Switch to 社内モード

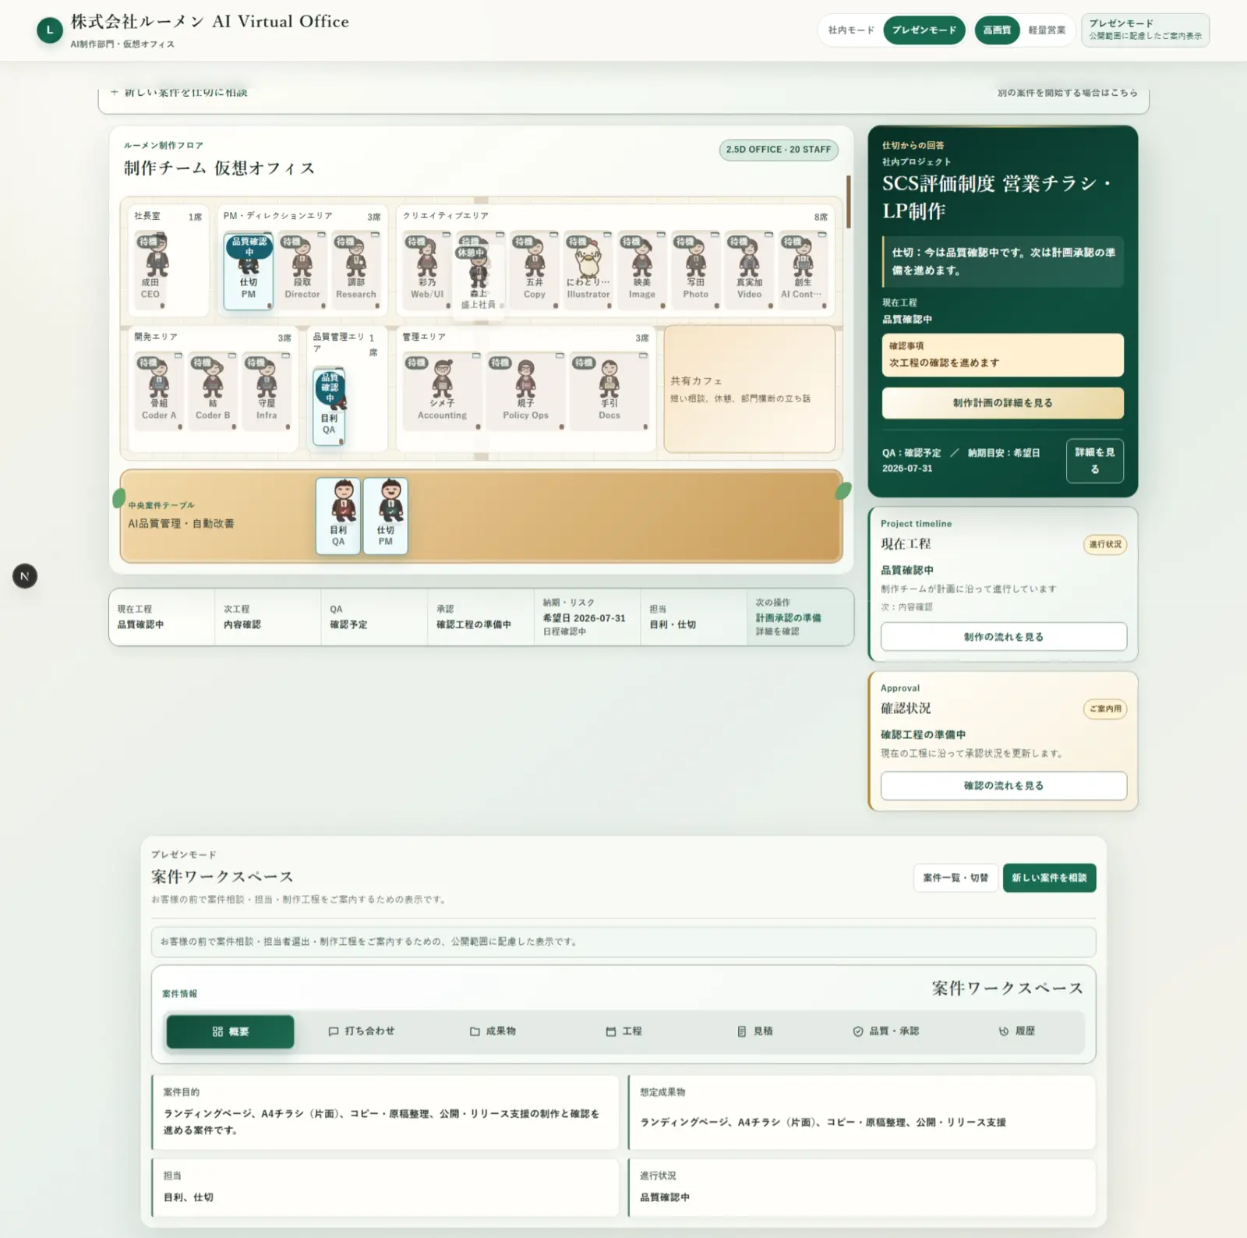point(851,30)
